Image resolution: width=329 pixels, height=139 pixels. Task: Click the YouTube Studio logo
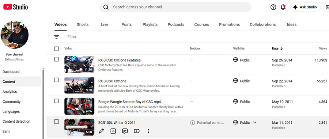tap(15, 7)
